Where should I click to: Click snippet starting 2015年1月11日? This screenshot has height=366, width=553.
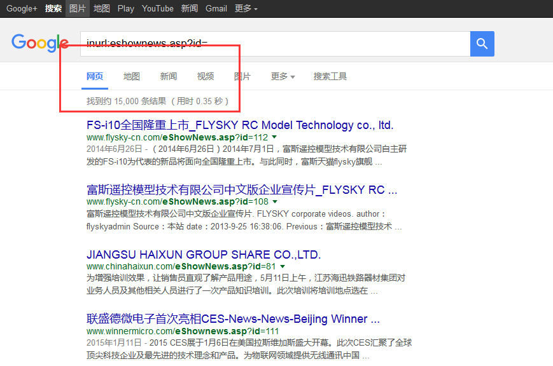click(x=249, y=349)
